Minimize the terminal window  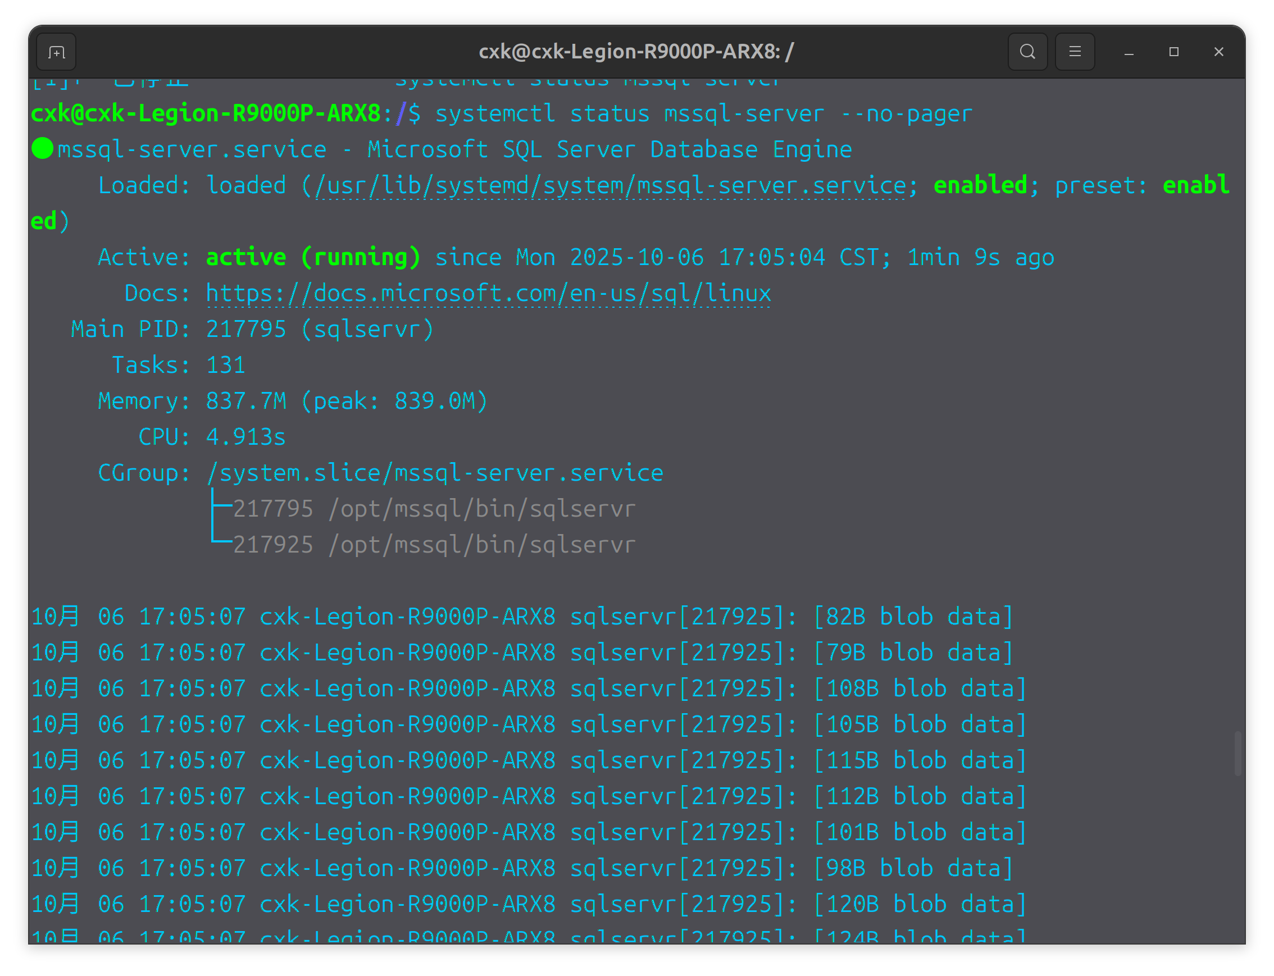(x=1129, y=52)
